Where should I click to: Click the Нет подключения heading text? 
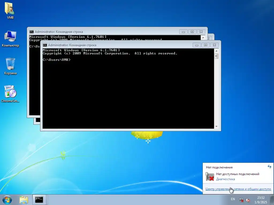click(219, 167)
